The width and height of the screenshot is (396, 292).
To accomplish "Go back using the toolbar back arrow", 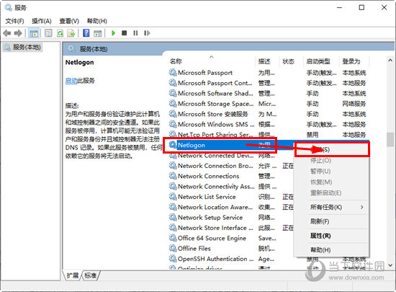I will 7,33.
